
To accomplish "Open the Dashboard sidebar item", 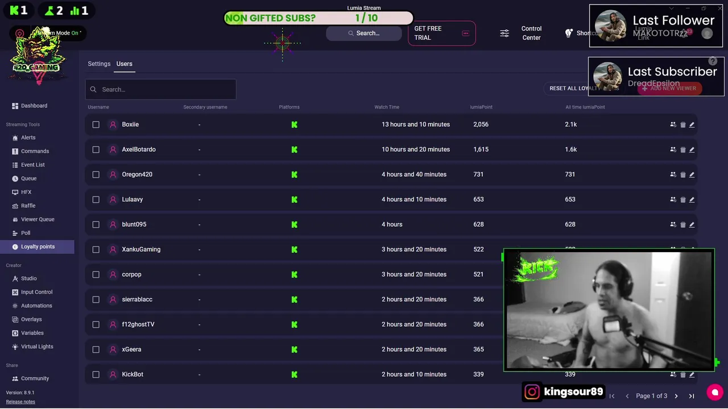I will pyautogui.click(x=30, y=106).
